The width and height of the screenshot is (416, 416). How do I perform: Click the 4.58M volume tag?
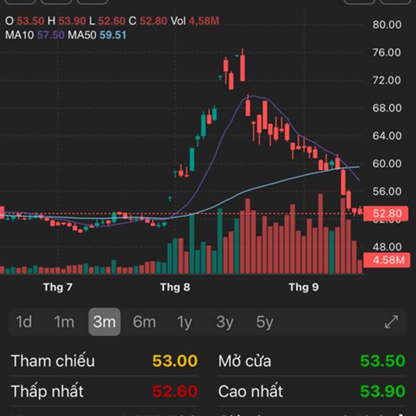click(387, 260)
